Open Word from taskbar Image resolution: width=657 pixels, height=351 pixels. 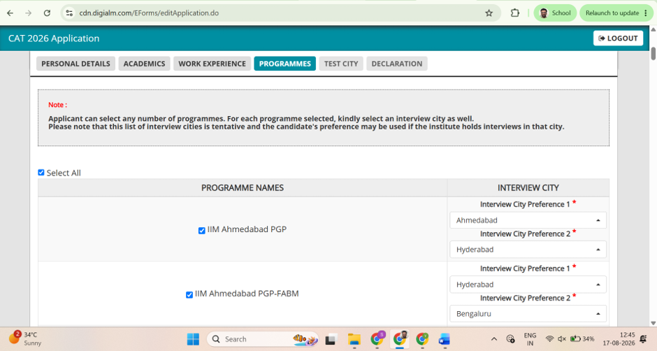445,339
